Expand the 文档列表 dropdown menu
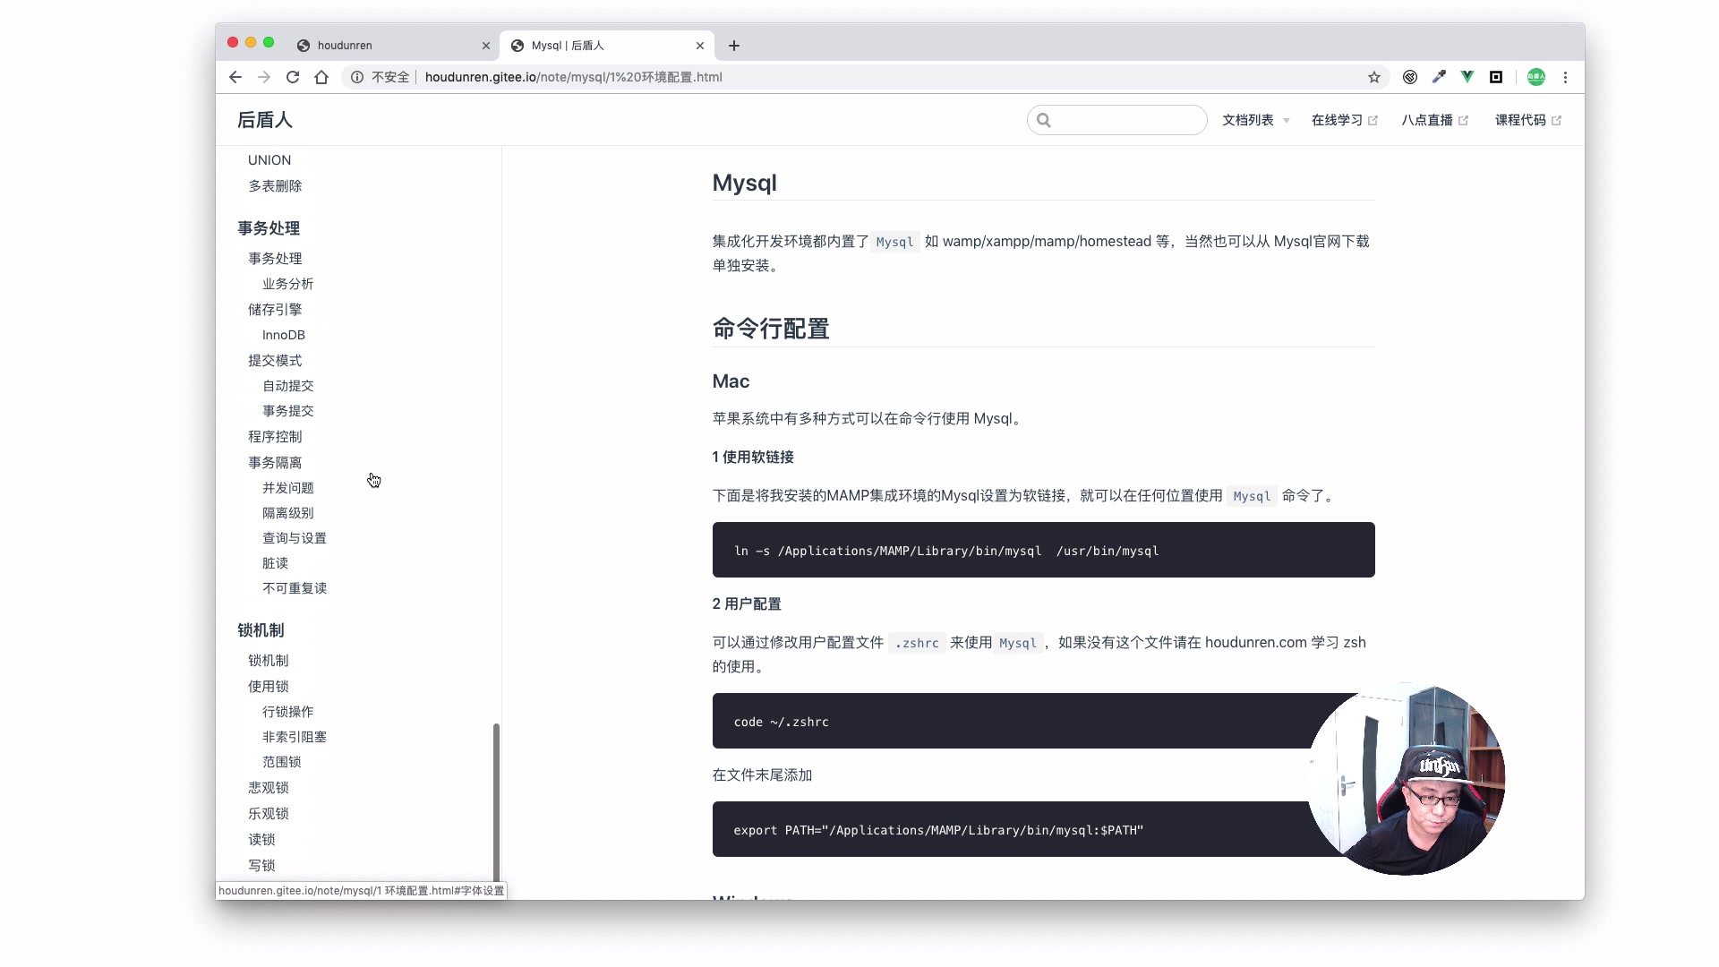This screenshot has width=1719, height=967. pos(1256,120)
